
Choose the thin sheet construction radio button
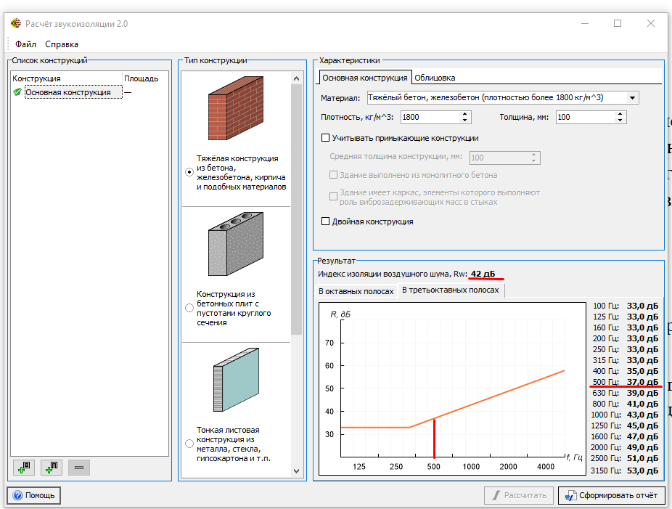(189, 444)
